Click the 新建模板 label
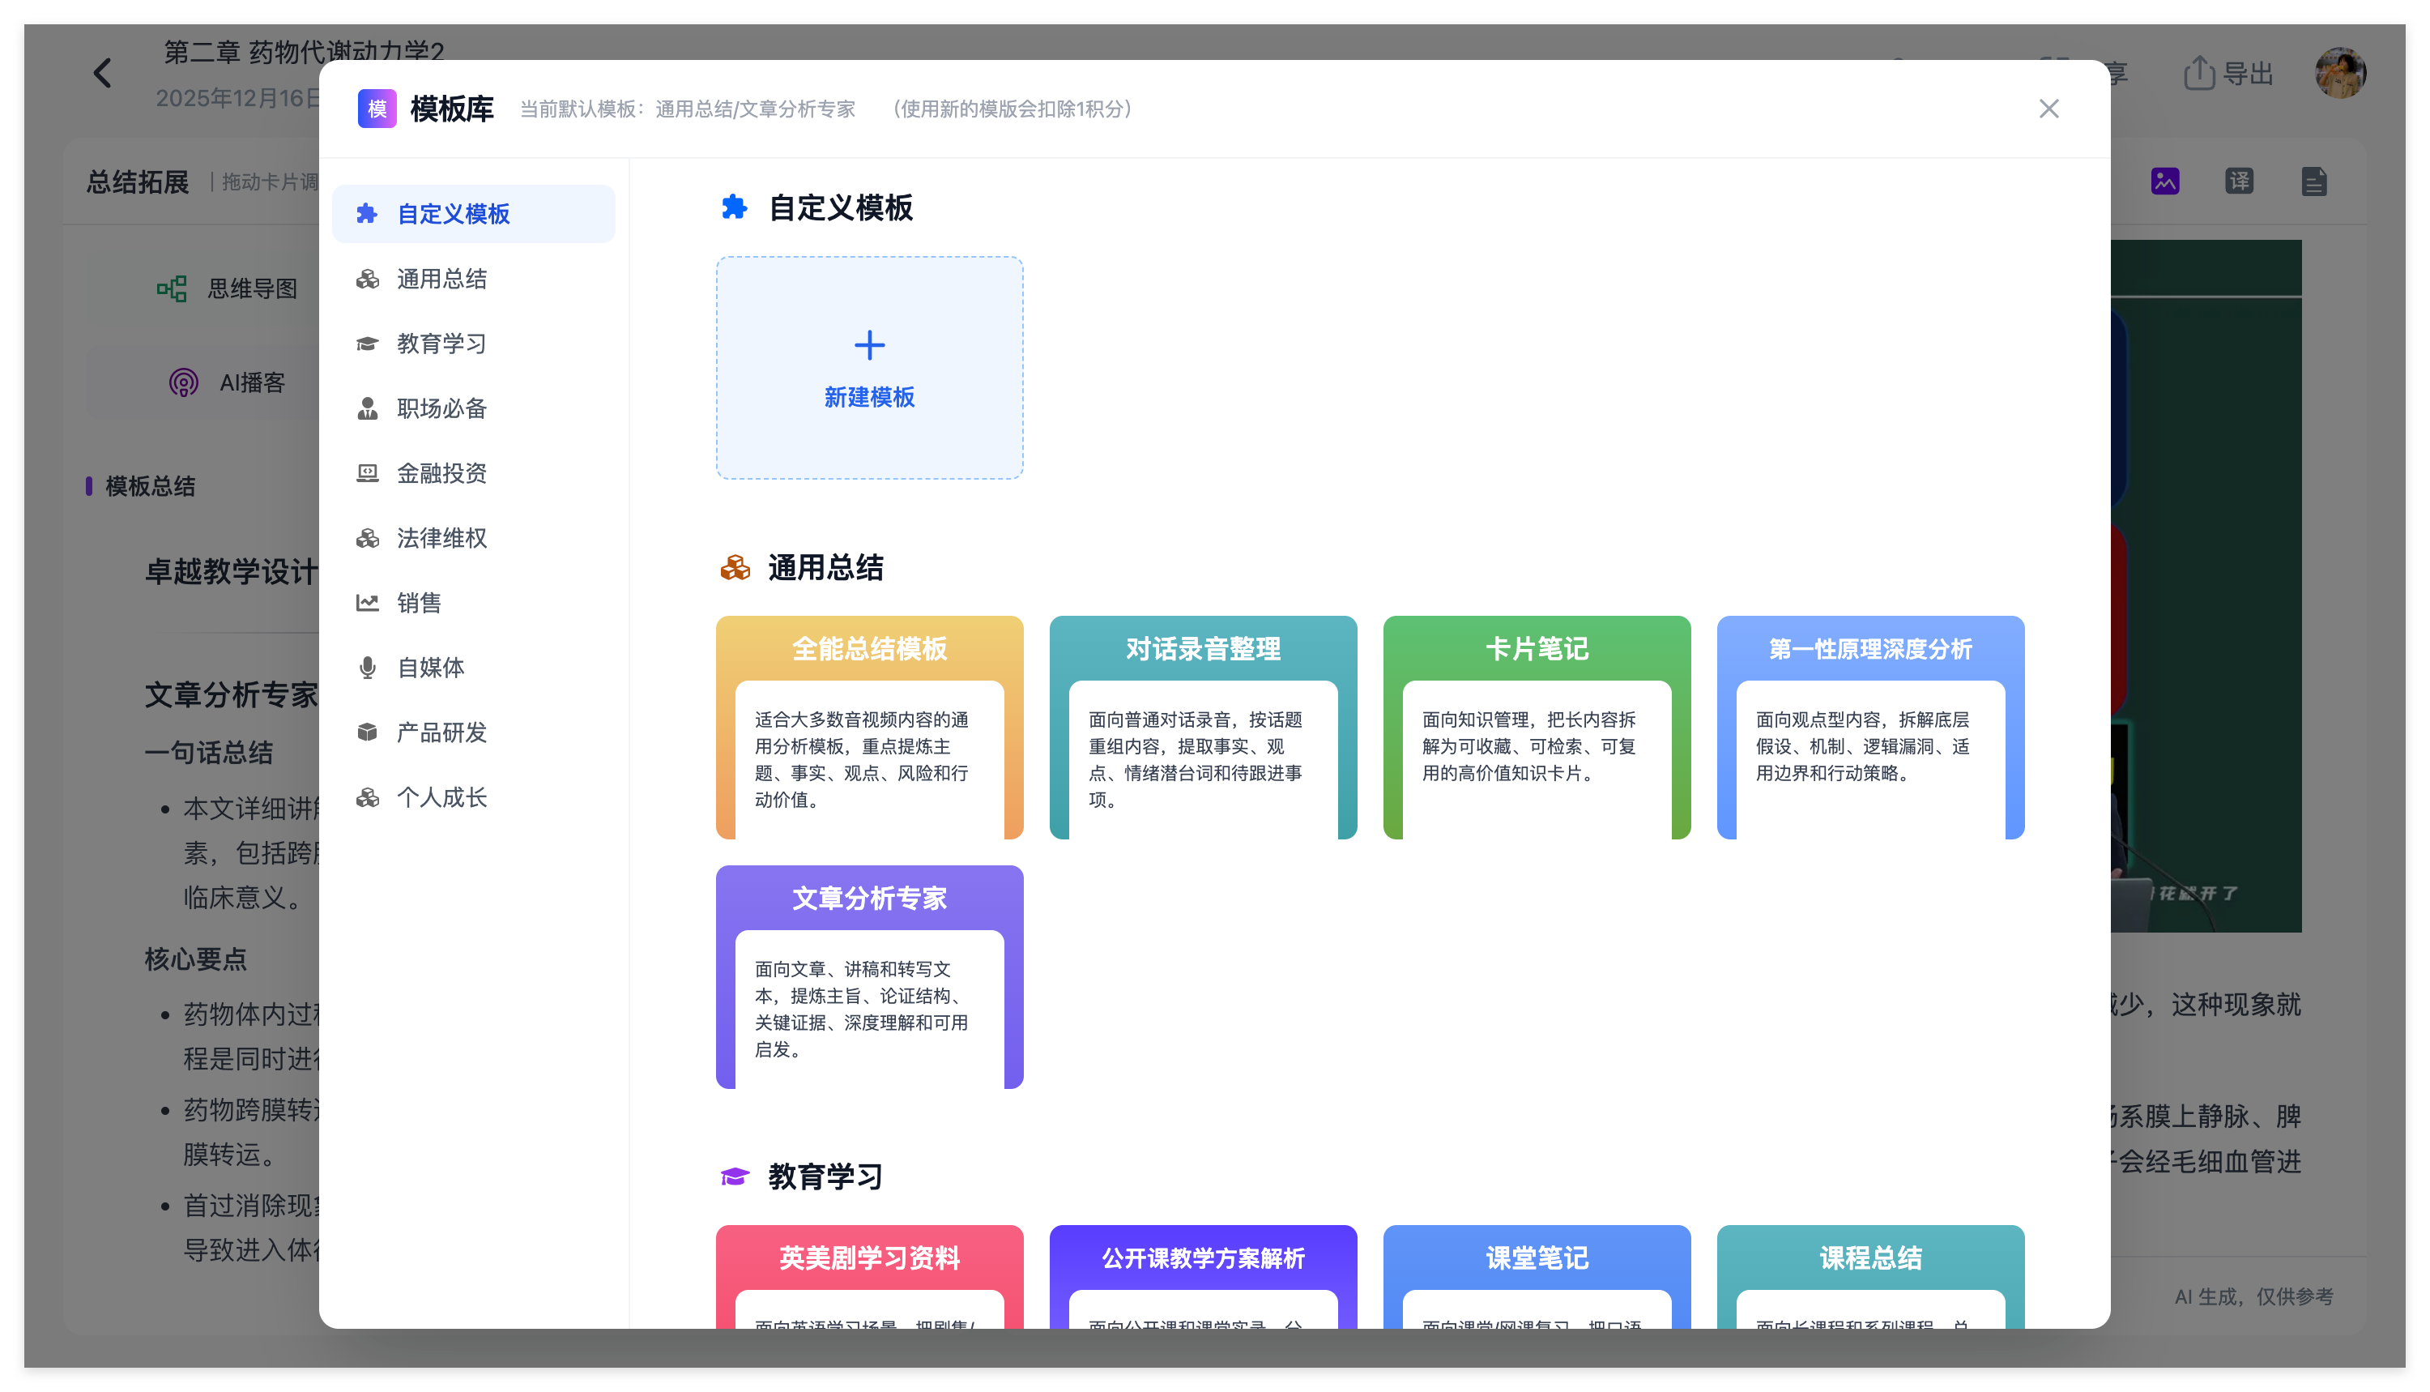The width and height of the screenshot is (2430, 1392). pyautogui.click(x=868, y=398)
